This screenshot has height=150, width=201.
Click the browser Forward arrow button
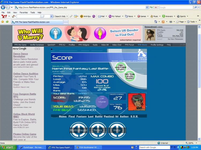click(x=8, y=7)
